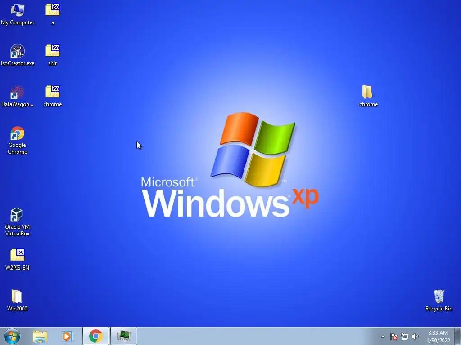Image resolution: width=461 pixels, height=345 pixels.
Task: Launch Windows Media Player from taskbar
Action: 68,336
